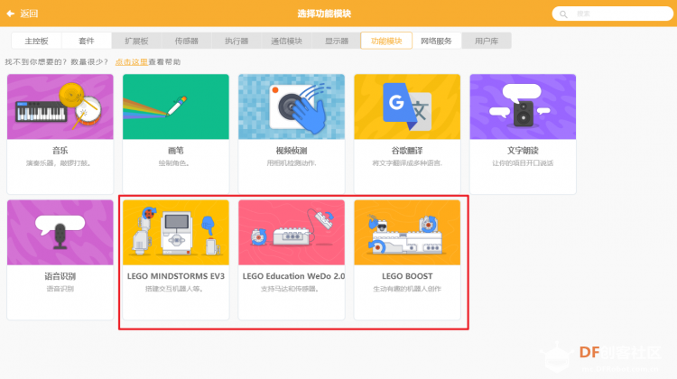The width and height of the screenshot is (677, 379).
Task: Click the 谷歌翻译 title text
Action: click(407, 151)
